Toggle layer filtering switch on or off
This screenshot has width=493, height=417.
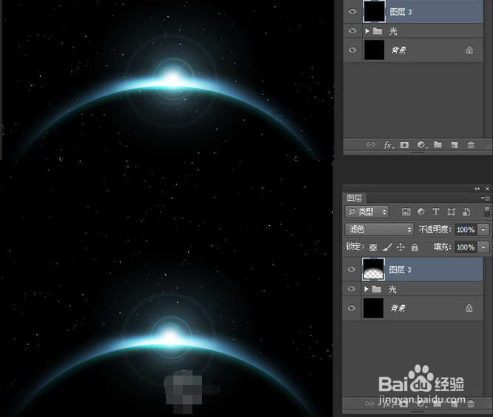[487, 212]
